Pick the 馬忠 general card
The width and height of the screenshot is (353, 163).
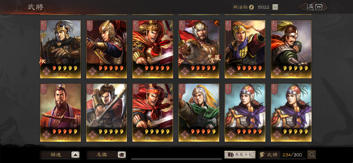(291, 49)
